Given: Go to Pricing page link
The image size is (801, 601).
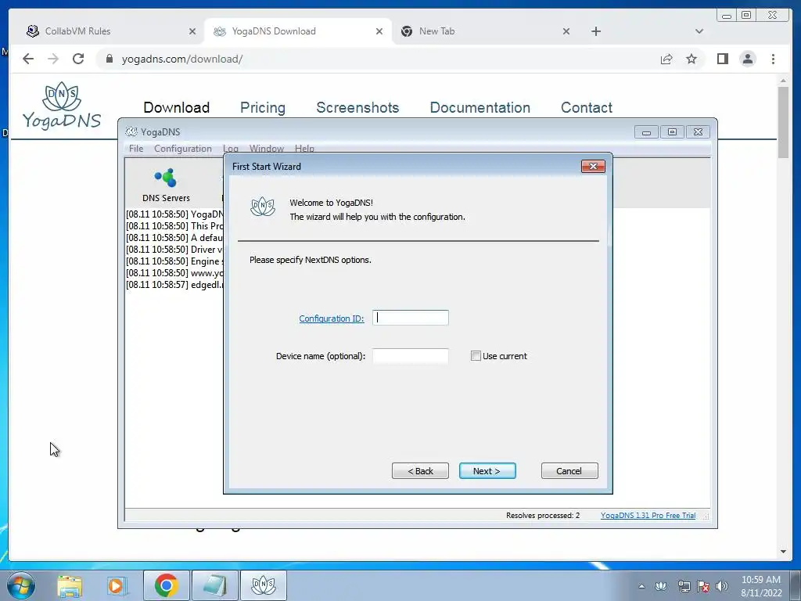Looking at the screenshot, I should (263, 107).
